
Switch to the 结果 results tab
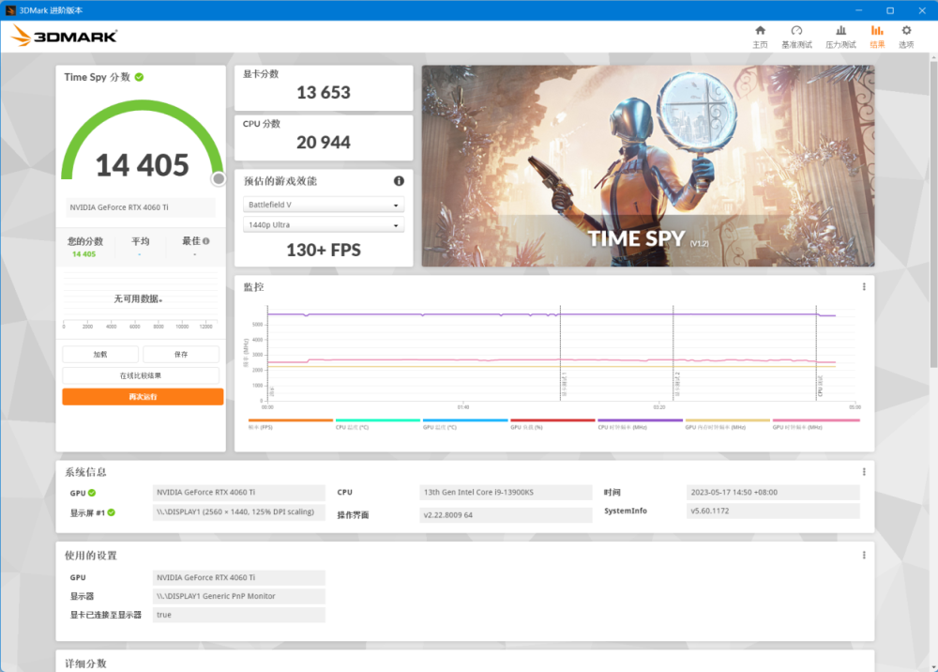(x=877, y=36)
